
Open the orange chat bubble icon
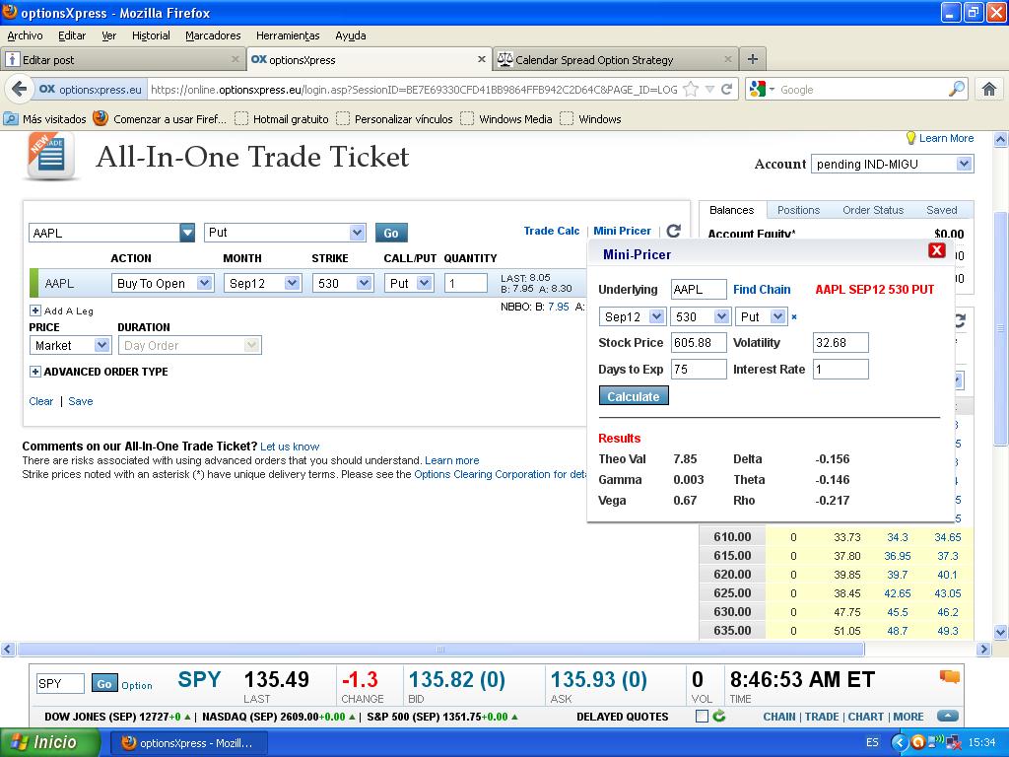coord(949,677)
